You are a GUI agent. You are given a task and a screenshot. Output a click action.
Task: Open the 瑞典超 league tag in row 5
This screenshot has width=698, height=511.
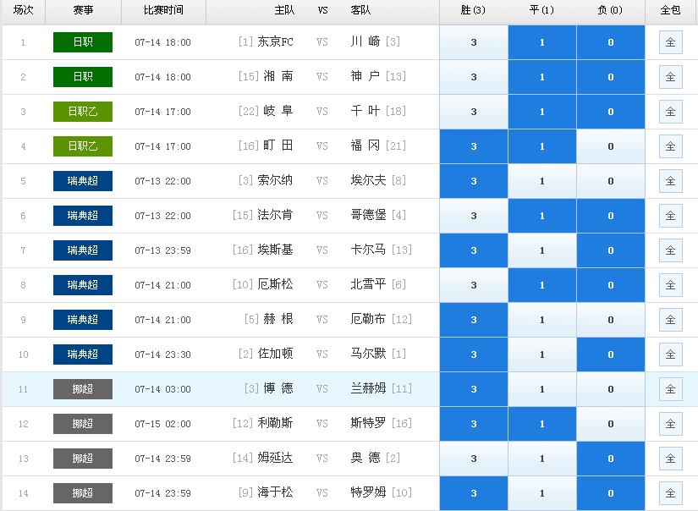coord(83,181)
